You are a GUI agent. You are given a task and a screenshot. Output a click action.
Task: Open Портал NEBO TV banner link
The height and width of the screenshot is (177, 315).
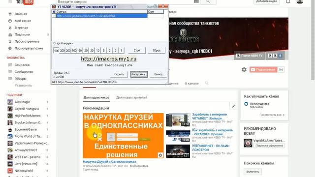tap(250, 56)
